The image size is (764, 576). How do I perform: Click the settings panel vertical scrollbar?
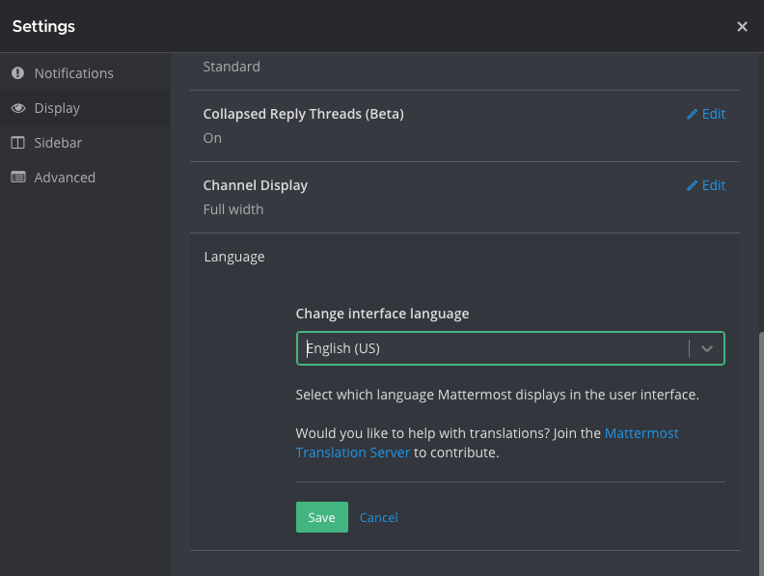coord(761,453)
